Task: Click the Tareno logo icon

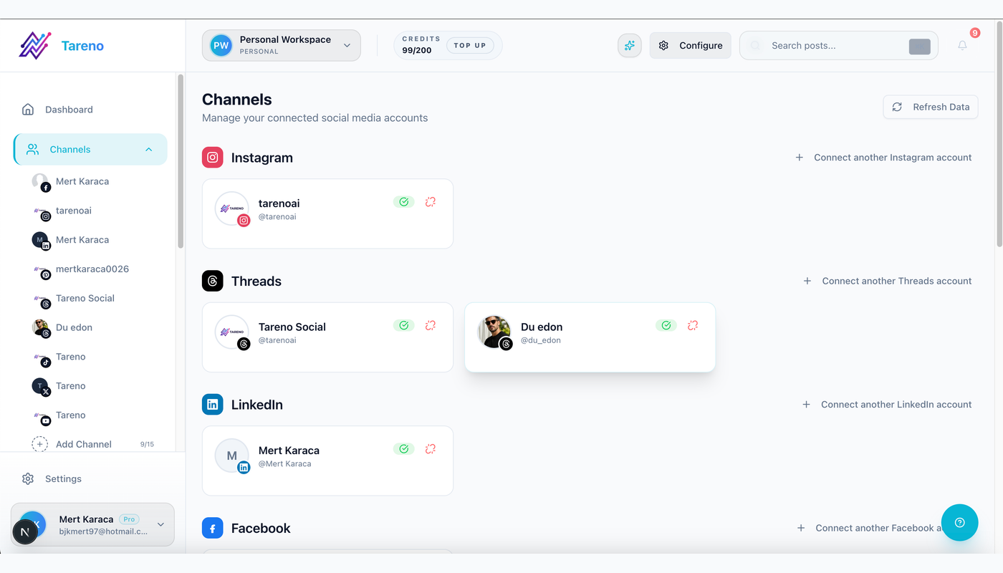Action: tap(34, 45)
